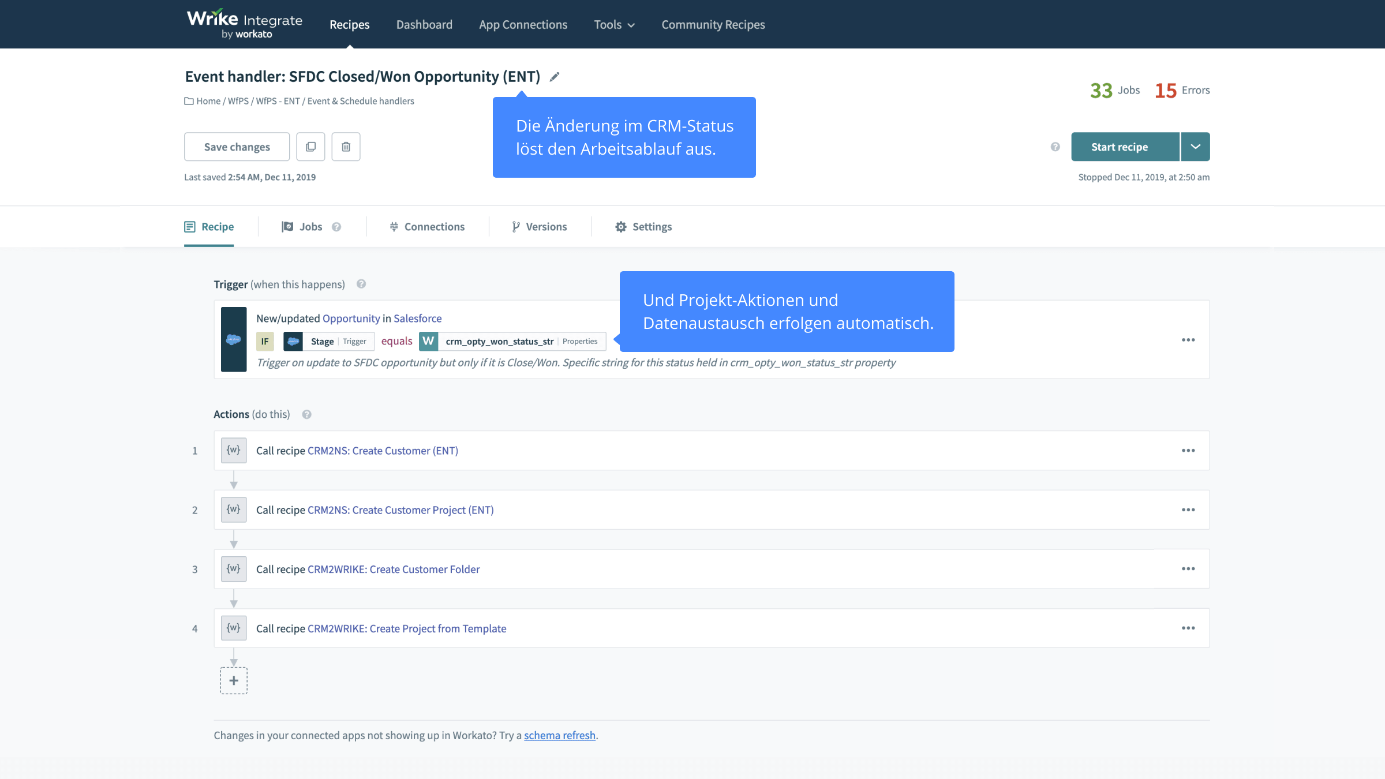Click the recipe title text
The image size is (1385, 779).
(362, 76)
